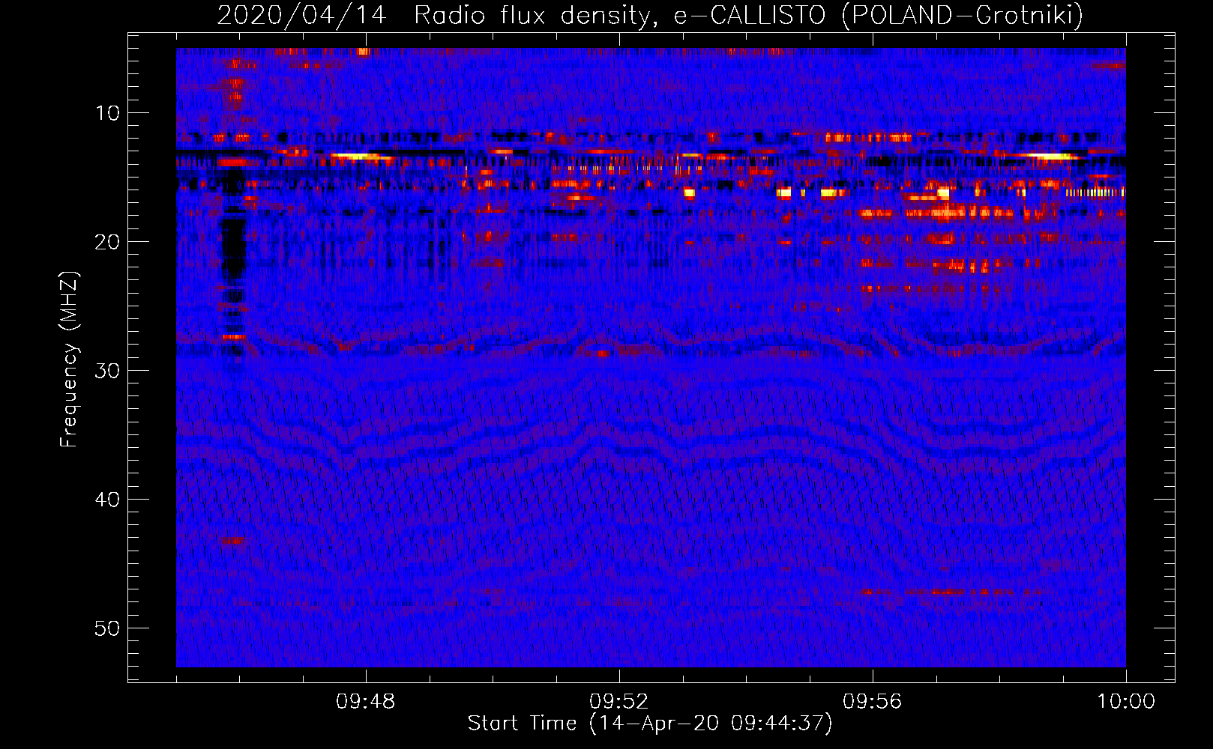Click the 10:00 time tick label

pyautogui.click(x=1126, y=702)
